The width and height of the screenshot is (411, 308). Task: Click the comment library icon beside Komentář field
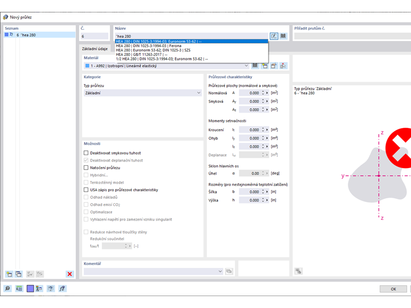[229, 271]
